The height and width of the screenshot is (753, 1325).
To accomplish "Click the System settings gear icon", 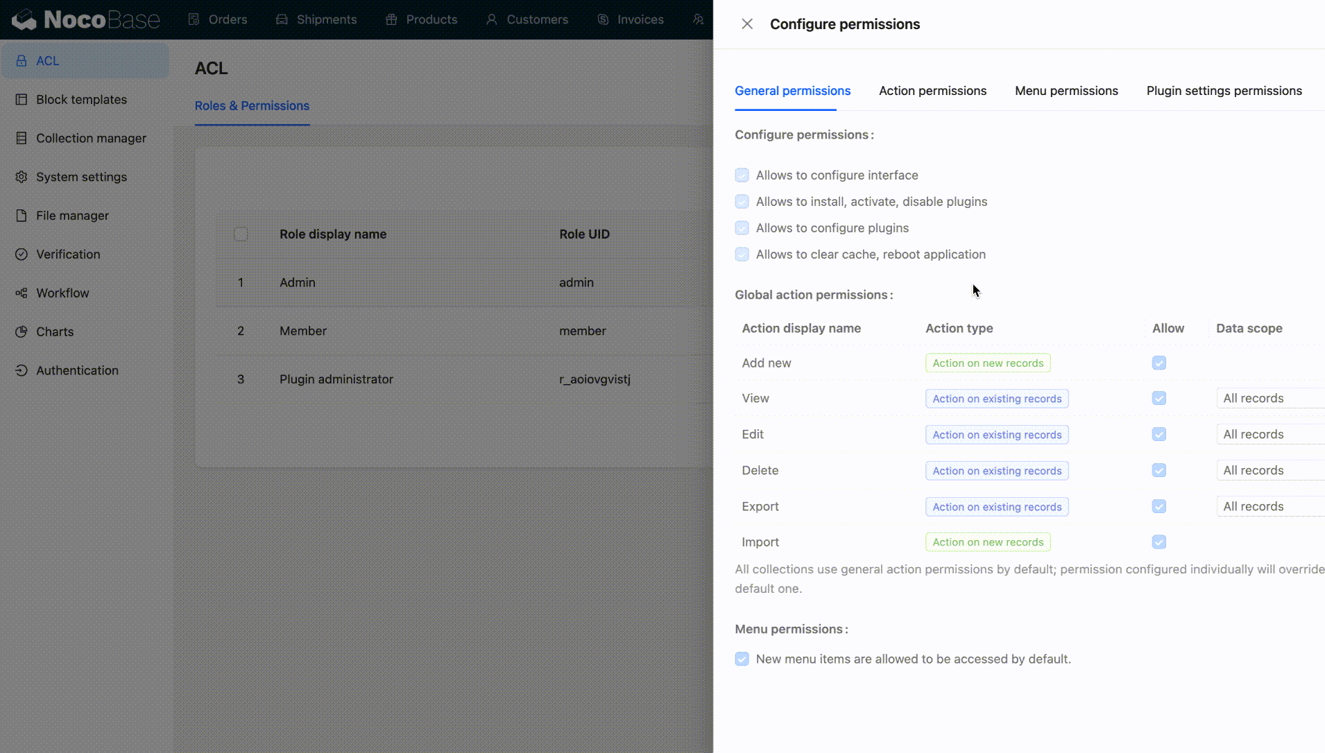I will 22,178.
